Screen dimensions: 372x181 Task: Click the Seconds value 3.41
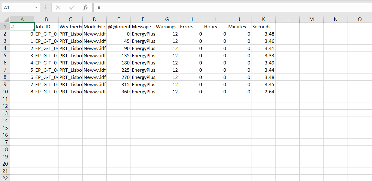(263, 48)
